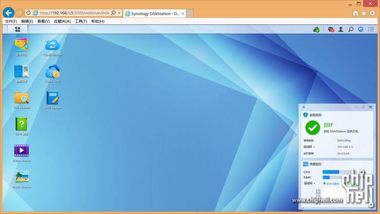Add a widget with the plus icon
This screenshot has height=214, width=380.
coord(304,107)
